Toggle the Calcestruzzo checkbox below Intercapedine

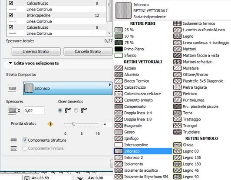point(11,27)
